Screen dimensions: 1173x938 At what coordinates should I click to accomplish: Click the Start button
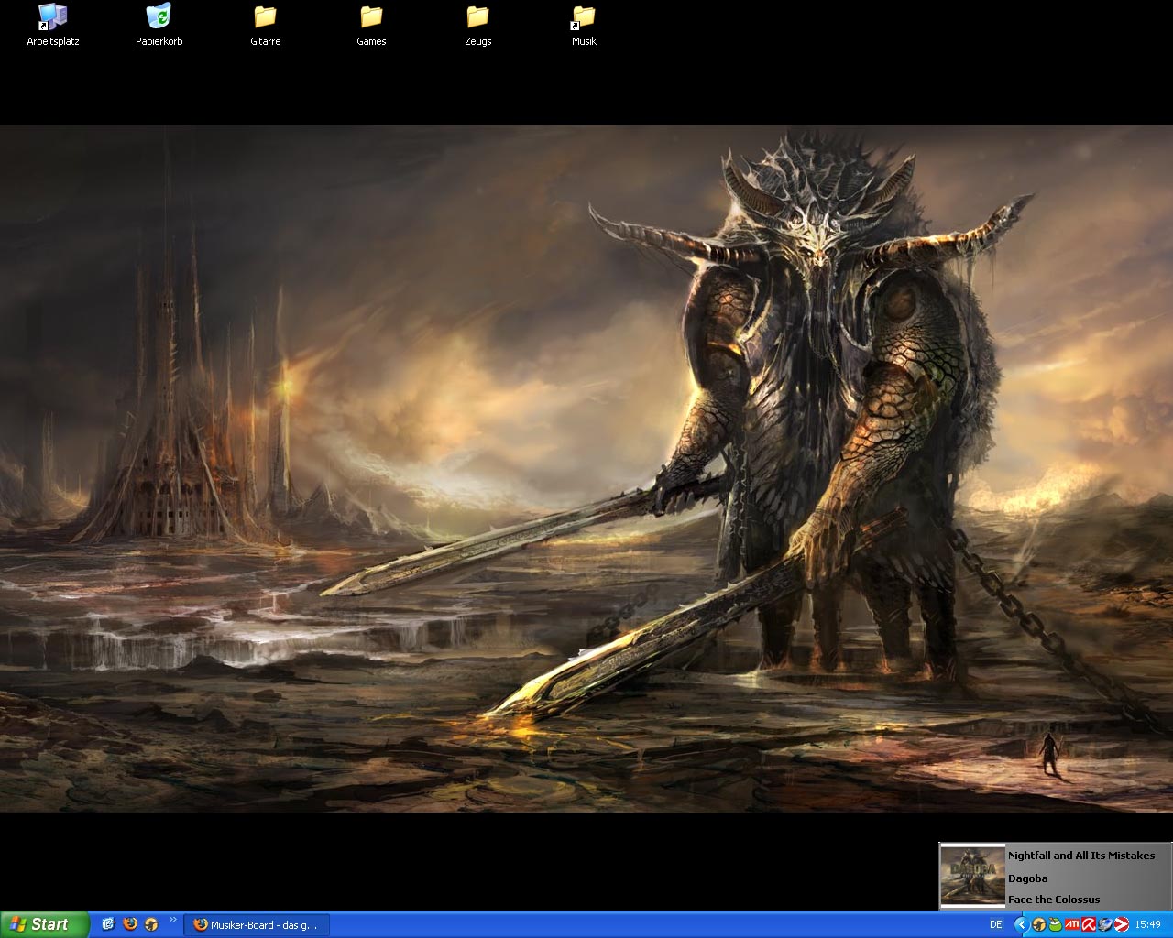(44, 924)
